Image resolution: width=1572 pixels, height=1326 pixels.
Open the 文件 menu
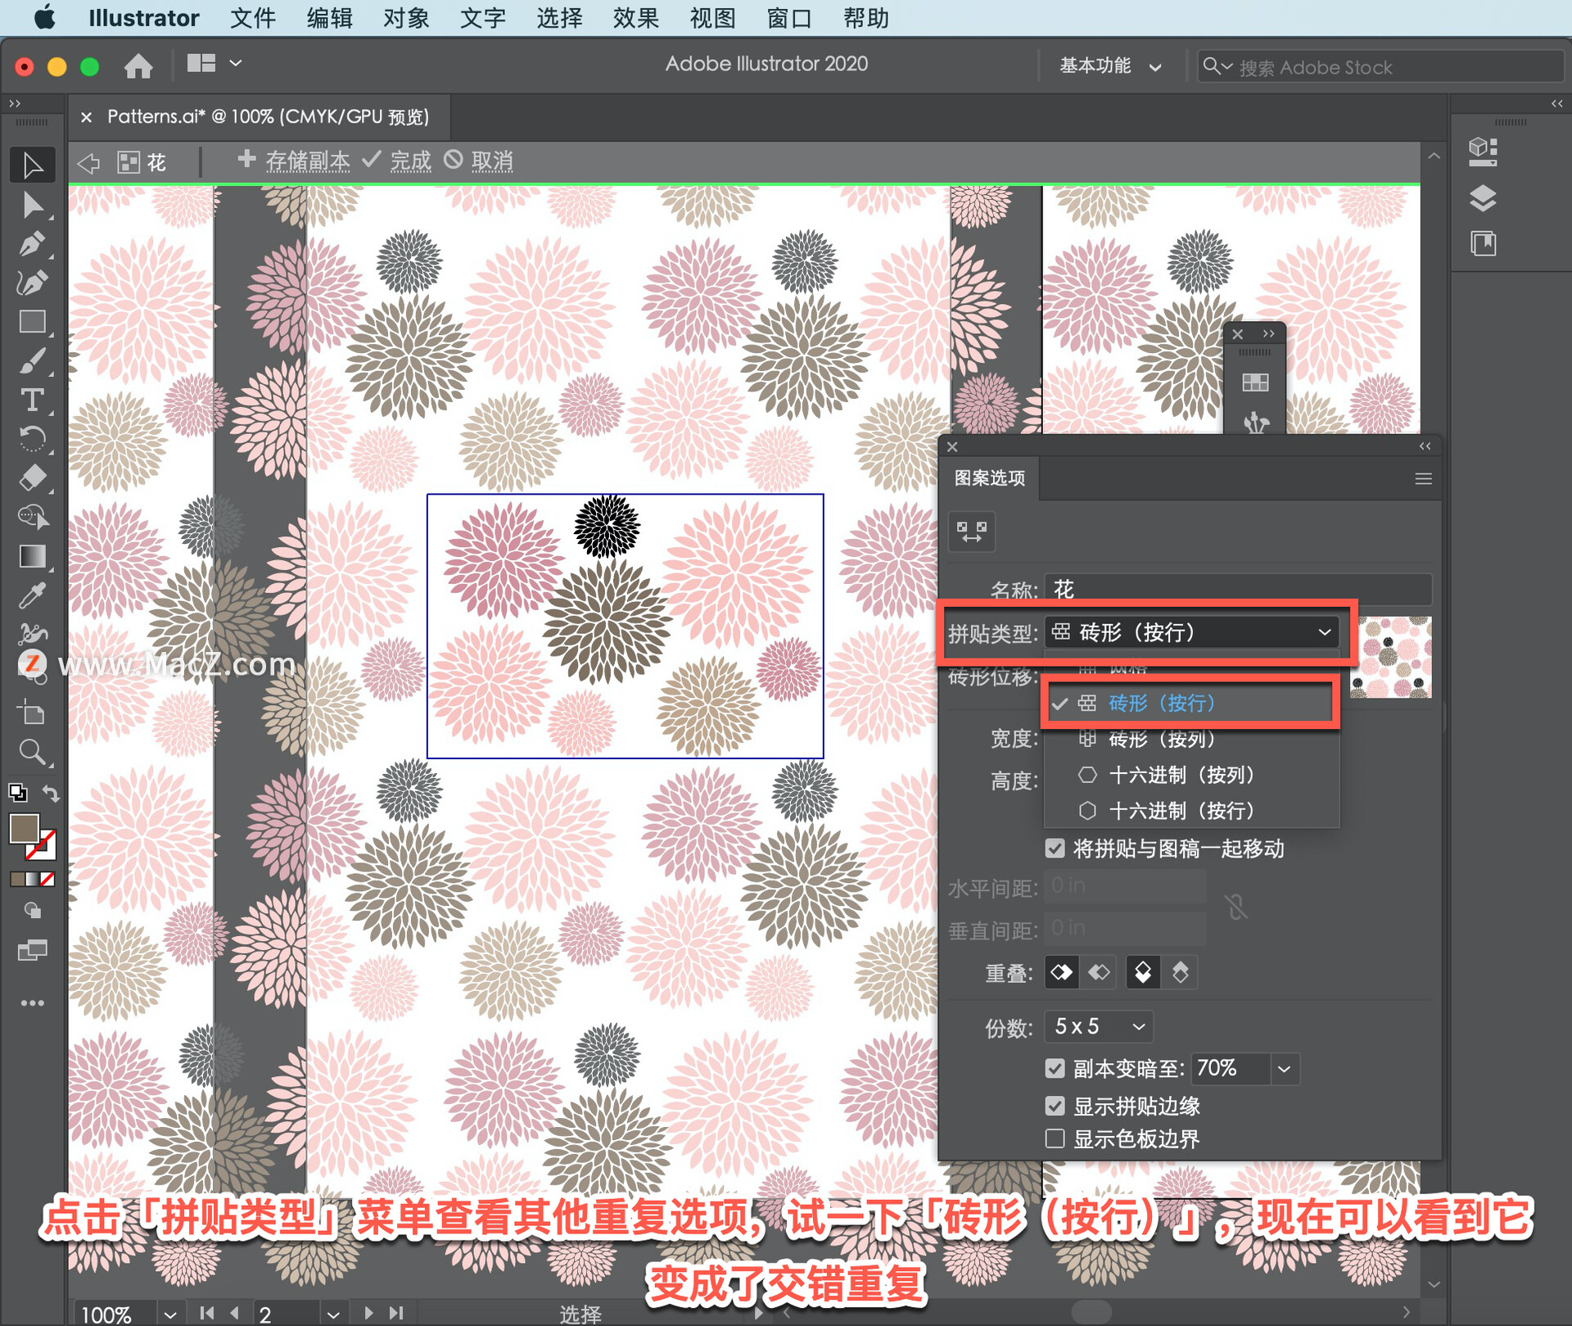click(x=253, y=18)
